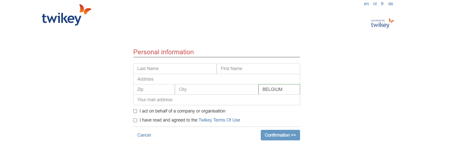Click the Cancel link
The height and width of the screenshot is (167, 451).
tap(144, 135)
